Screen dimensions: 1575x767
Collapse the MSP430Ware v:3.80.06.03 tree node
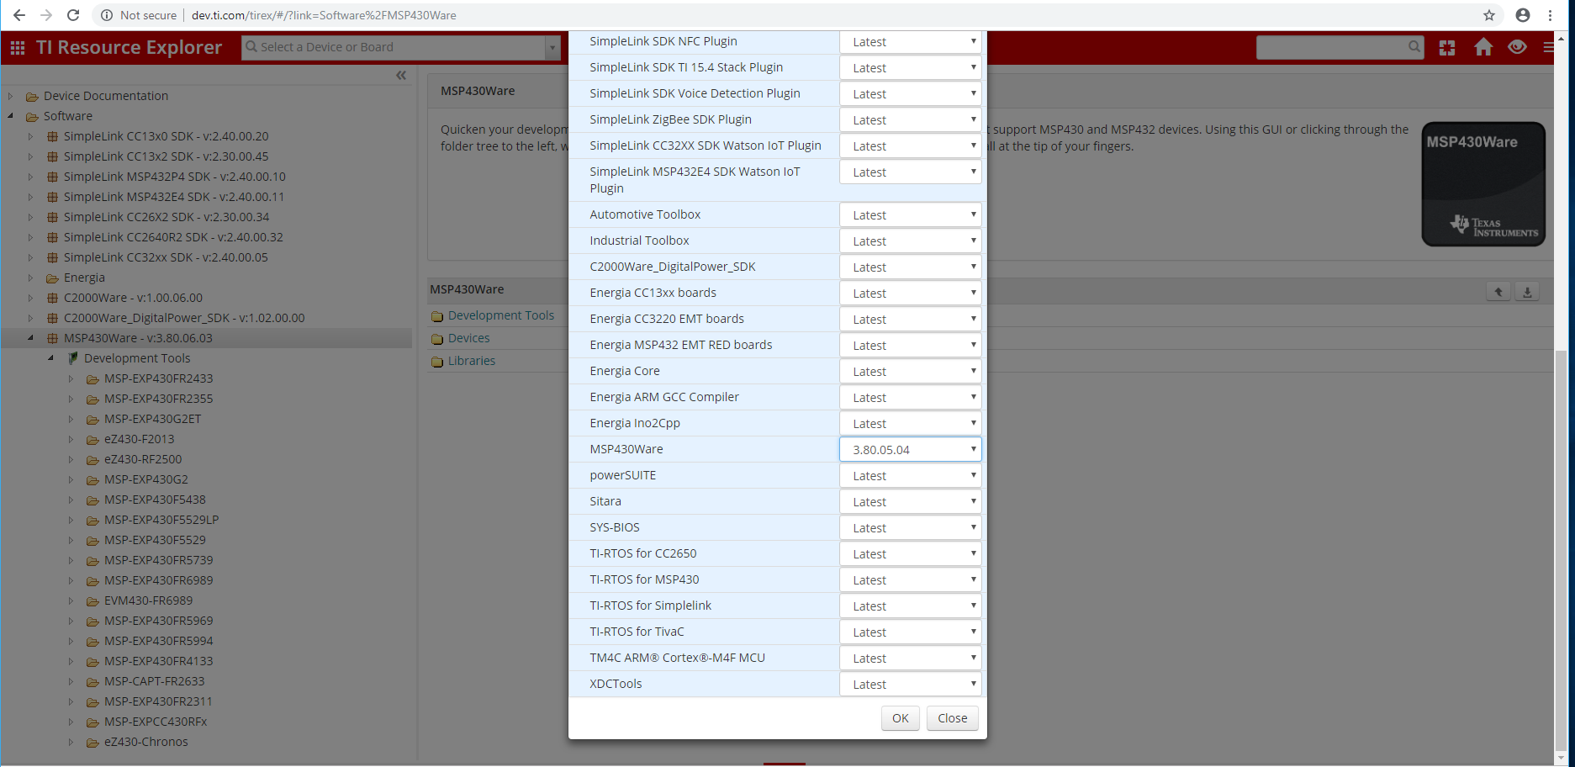(x=31, y=338)
